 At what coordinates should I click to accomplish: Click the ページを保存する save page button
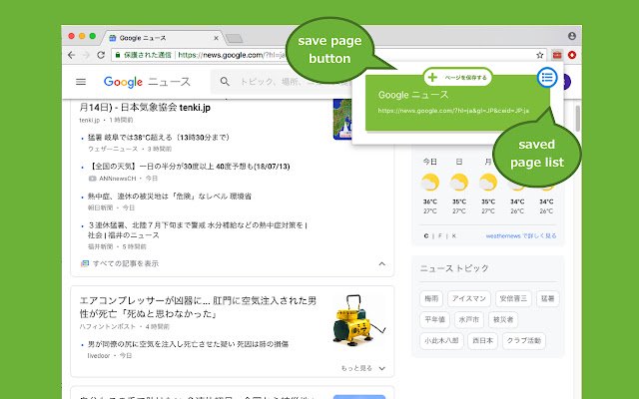click(457, 78)
